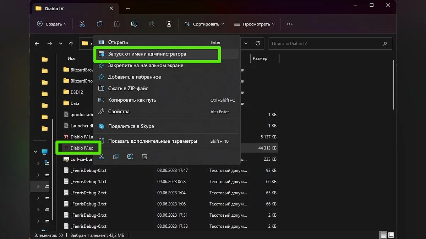This screenshot has height=239, width=426.
Task: Click the Refresh icon beside address bar
Action: tap(258, 44)
